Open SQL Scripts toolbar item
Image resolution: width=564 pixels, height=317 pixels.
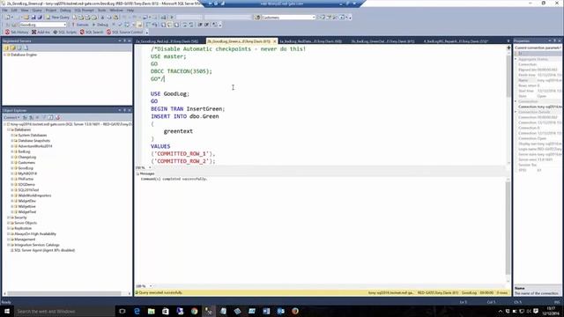click(64, 32)
